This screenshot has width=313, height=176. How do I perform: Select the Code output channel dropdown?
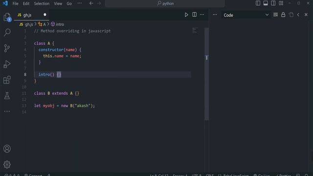point(246,15)
